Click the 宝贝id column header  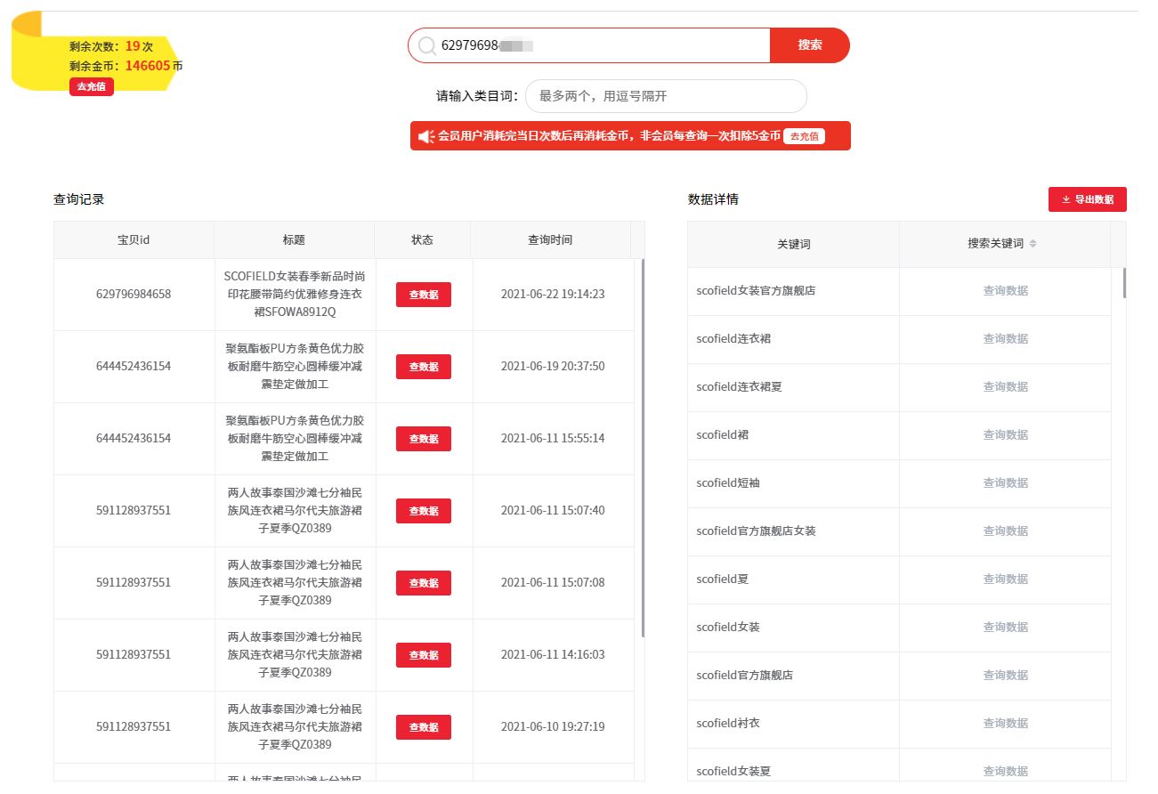click(x=133, y=239)
